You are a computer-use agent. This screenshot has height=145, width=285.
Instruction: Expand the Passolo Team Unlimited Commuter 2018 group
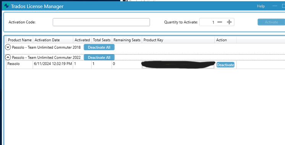(x=8, y=47)
